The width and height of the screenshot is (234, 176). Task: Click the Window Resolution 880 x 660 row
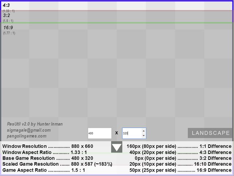(x=48, y=146)
